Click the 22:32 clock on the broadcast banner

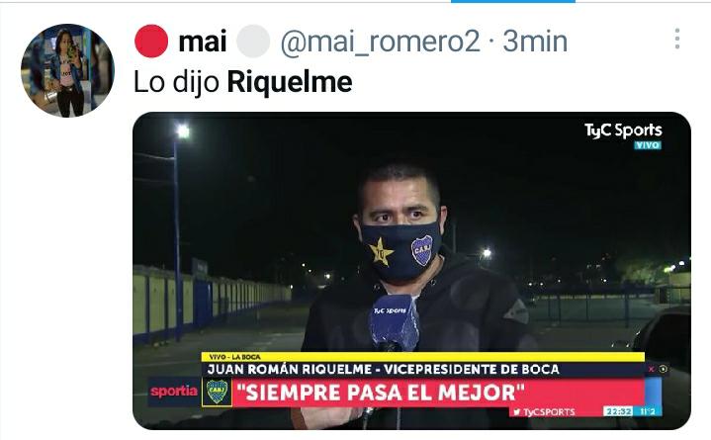click(x=619, y=411)
